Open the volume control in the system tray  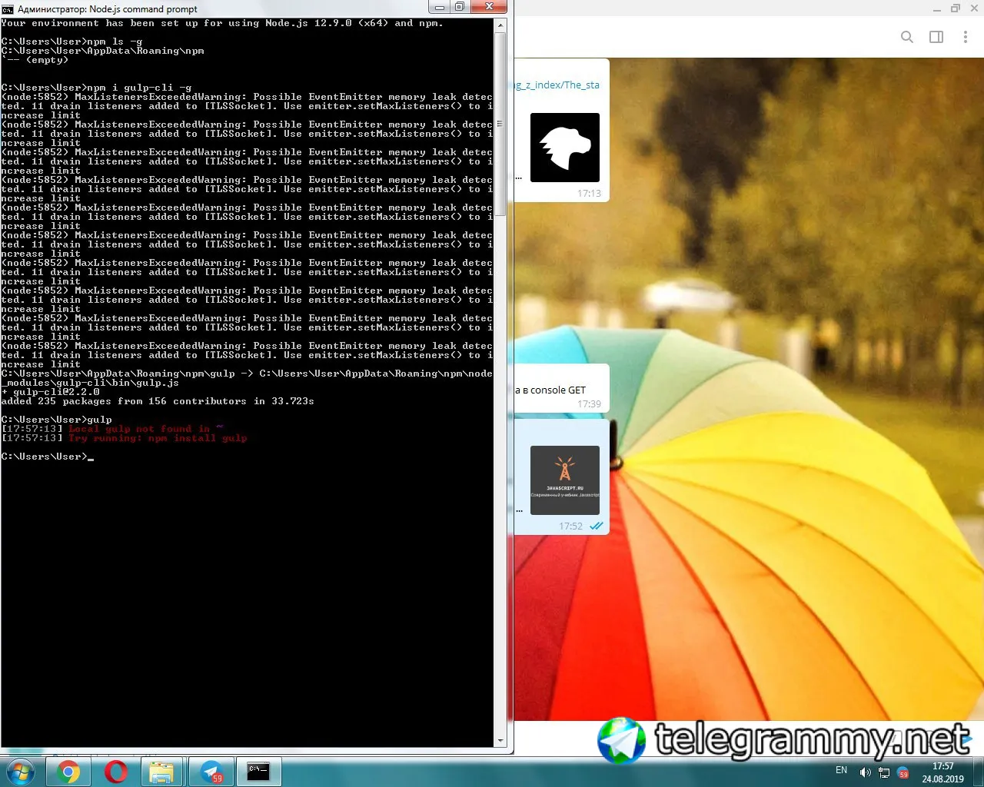click(865, 772)
